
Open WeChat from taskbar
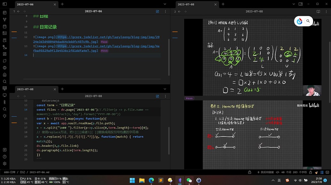[x=189, y=180]
